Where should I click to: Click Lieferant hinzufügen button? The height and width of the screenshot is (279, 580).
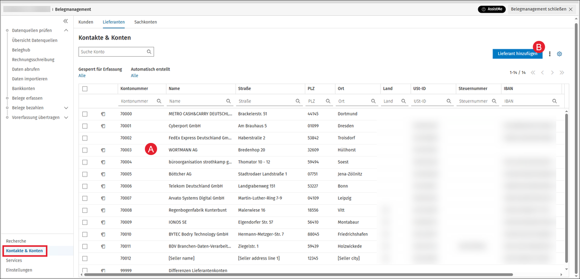pos(517,54)
